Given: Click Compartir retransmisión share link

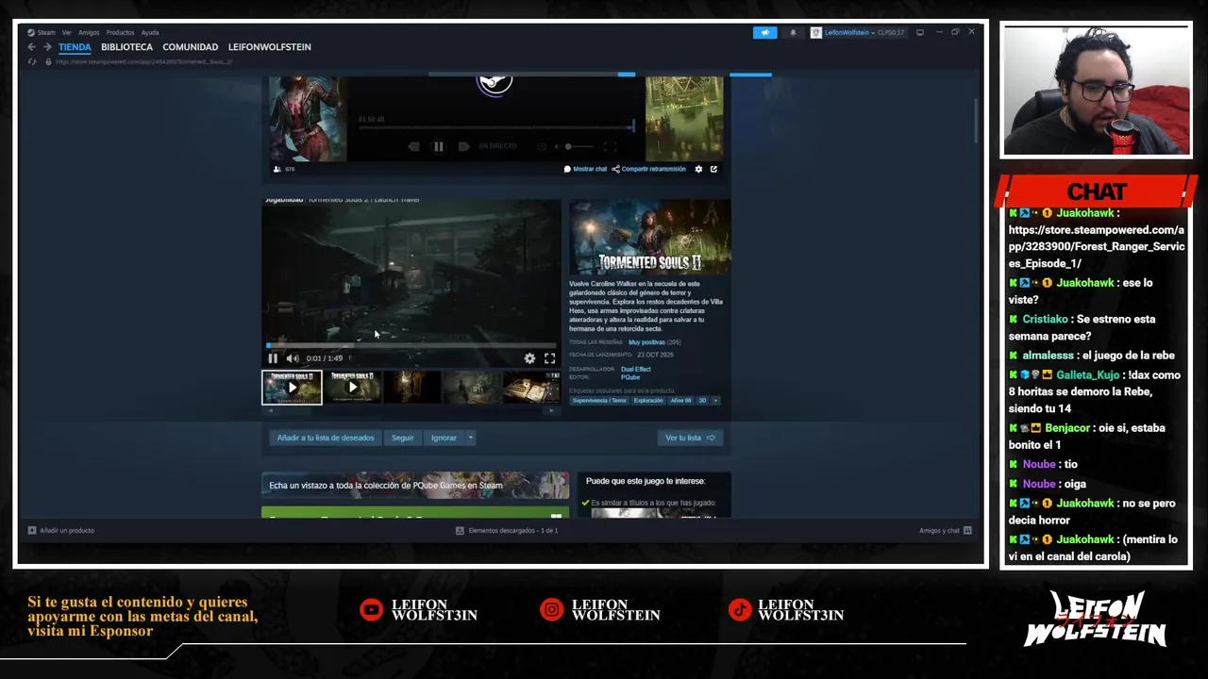Looking at the screenshot, I should 648,169.
